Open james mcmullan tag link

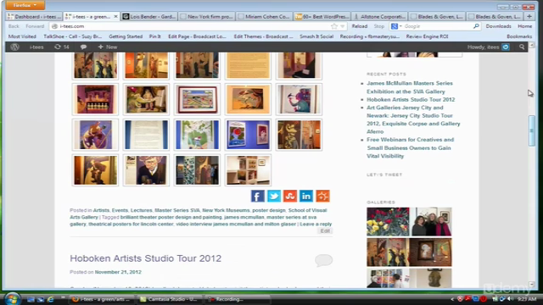coord(244,217)
